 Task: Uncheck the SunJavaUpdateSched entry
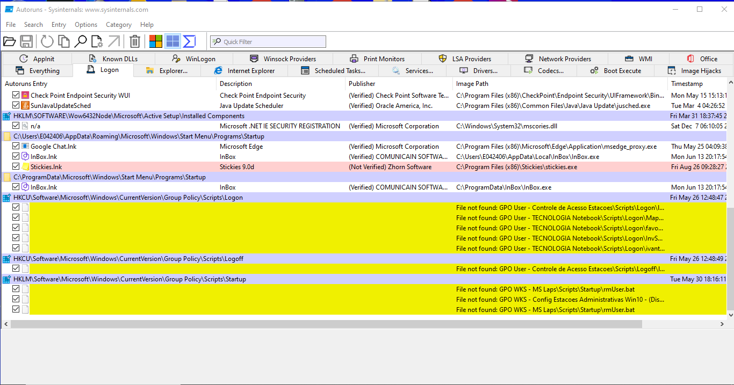click(x=16, y=106)
